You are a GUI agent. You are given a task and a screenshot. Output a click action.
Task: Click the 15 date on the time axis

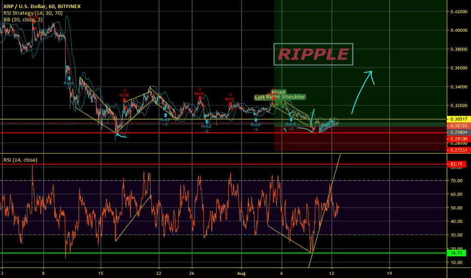(x=101, y=273)
